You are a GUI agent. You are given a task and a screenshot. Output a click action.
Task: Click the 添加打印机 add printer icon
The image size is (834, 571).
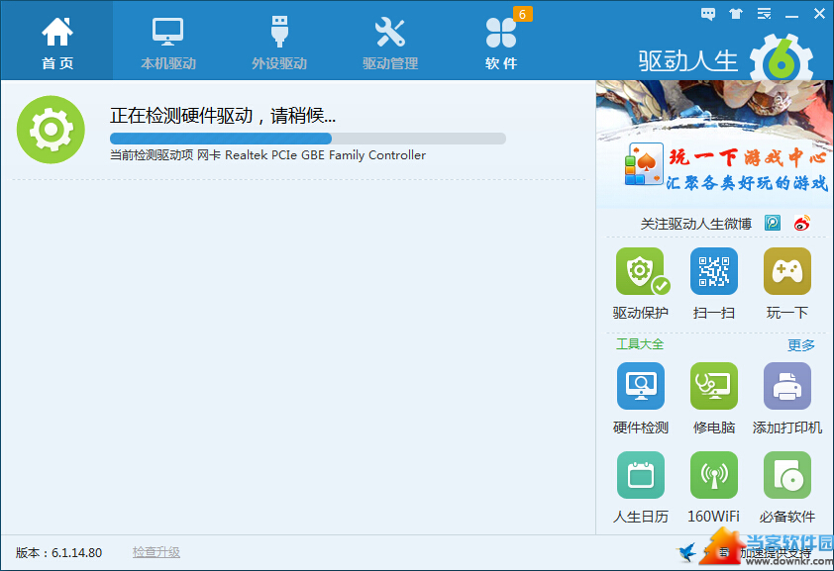coord(786,387)
